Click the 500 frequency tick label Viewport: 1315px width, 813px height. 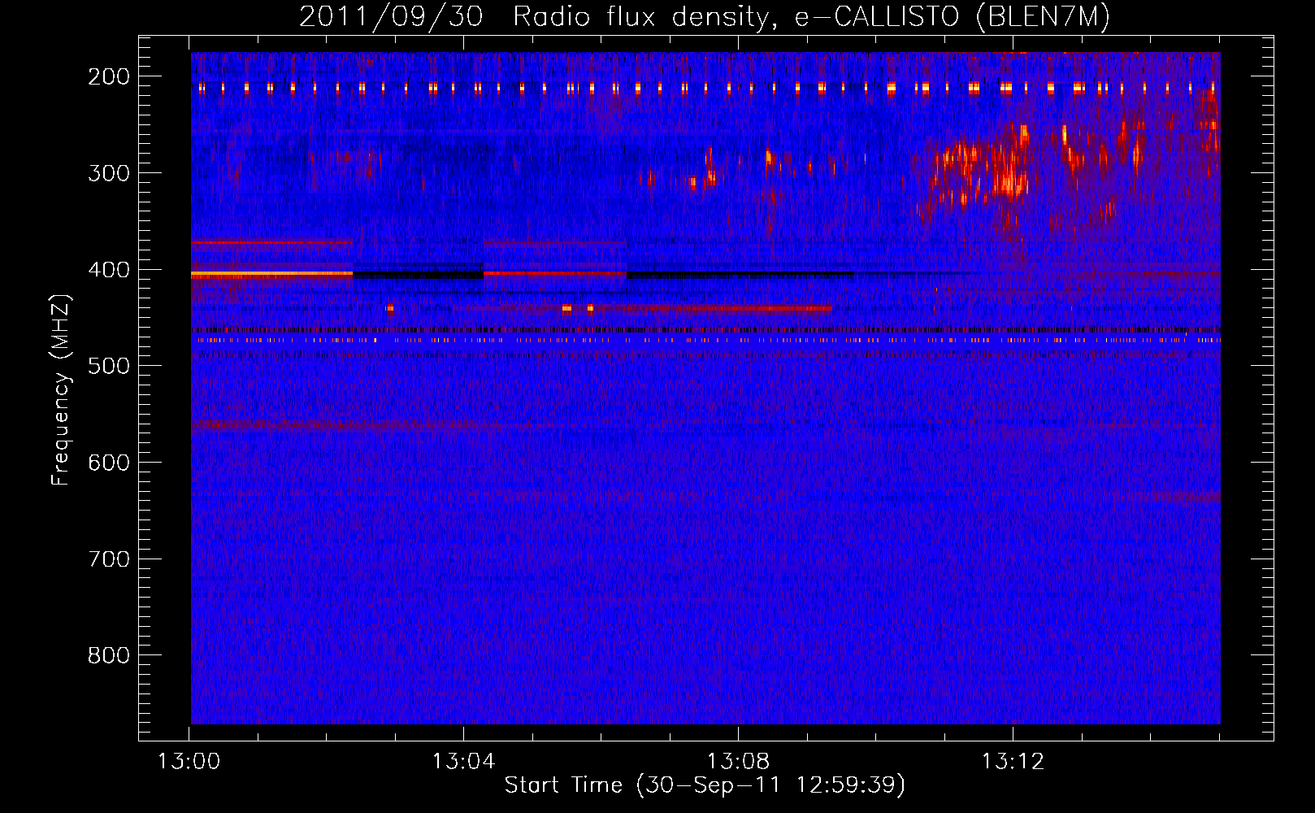click(x=109, y=367)
